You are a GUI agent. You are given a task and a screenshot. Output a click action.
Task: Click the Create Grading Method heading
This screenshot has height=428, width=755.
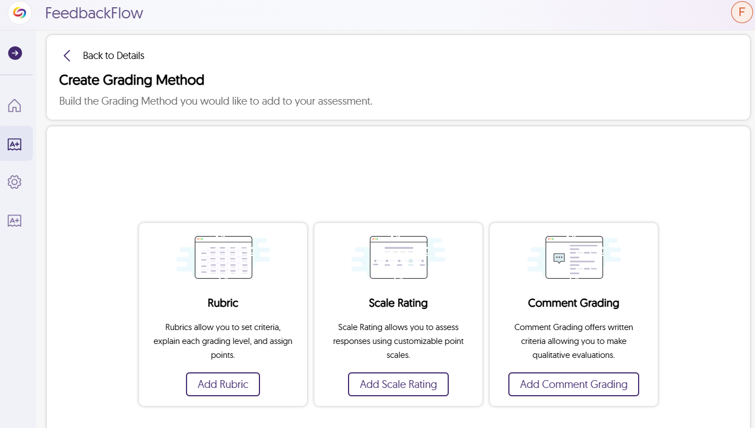point(131,80)
